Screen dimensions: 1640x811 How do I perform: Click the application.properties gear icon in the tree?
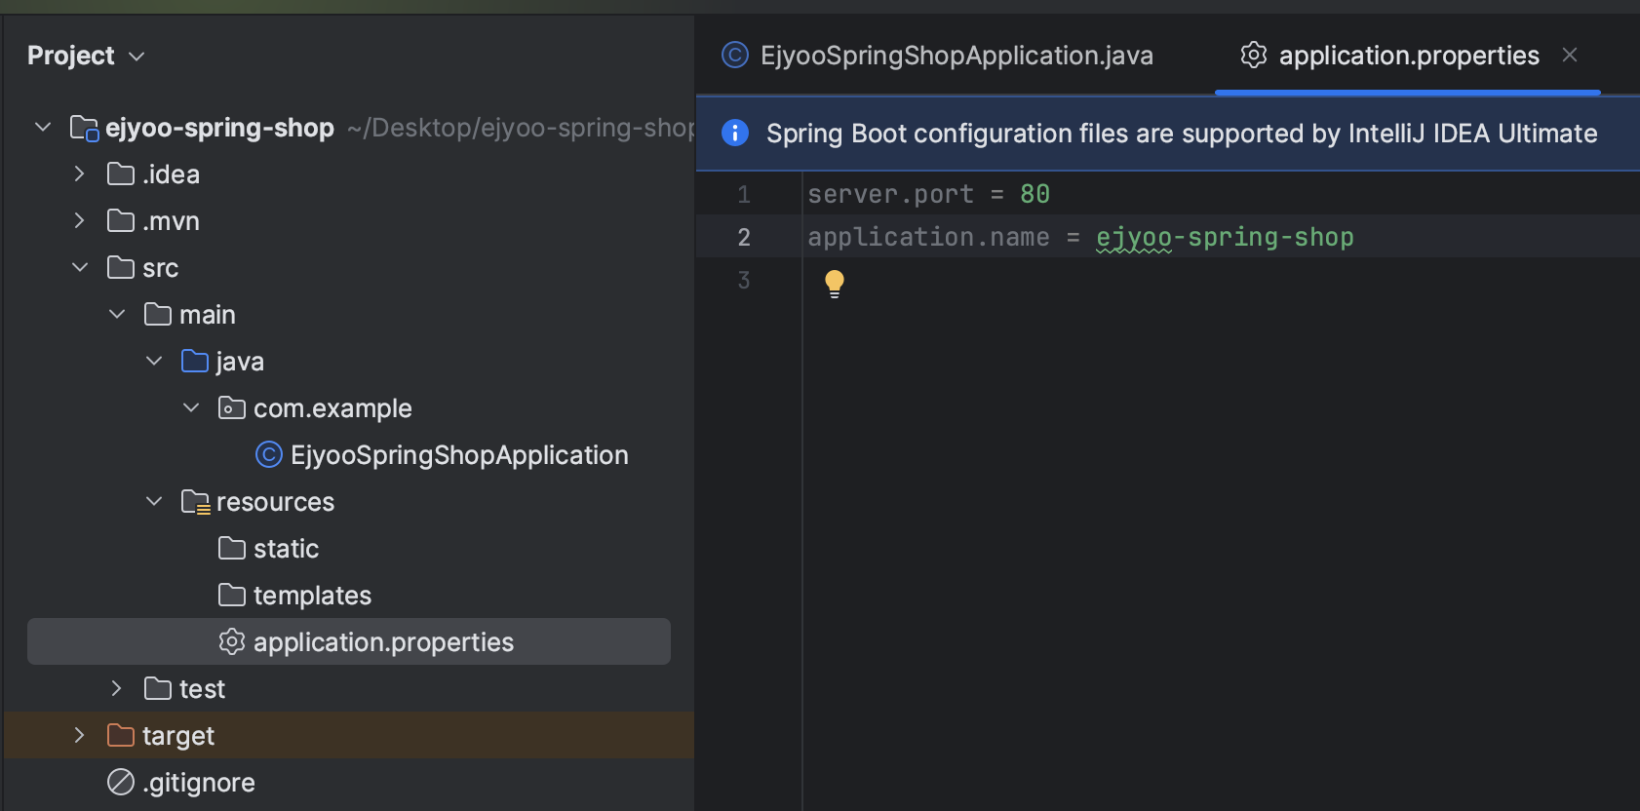(232, 642)
